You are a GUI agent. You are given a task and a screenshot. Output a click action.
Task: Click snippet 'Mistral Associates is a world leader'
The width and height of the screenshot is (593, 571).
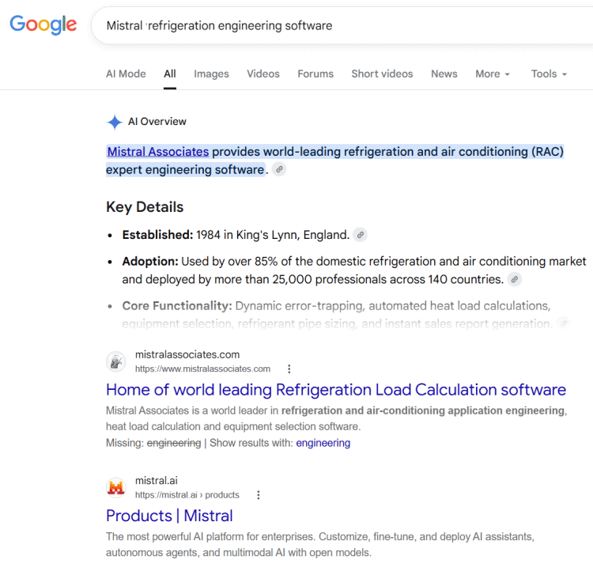[337, 418]
